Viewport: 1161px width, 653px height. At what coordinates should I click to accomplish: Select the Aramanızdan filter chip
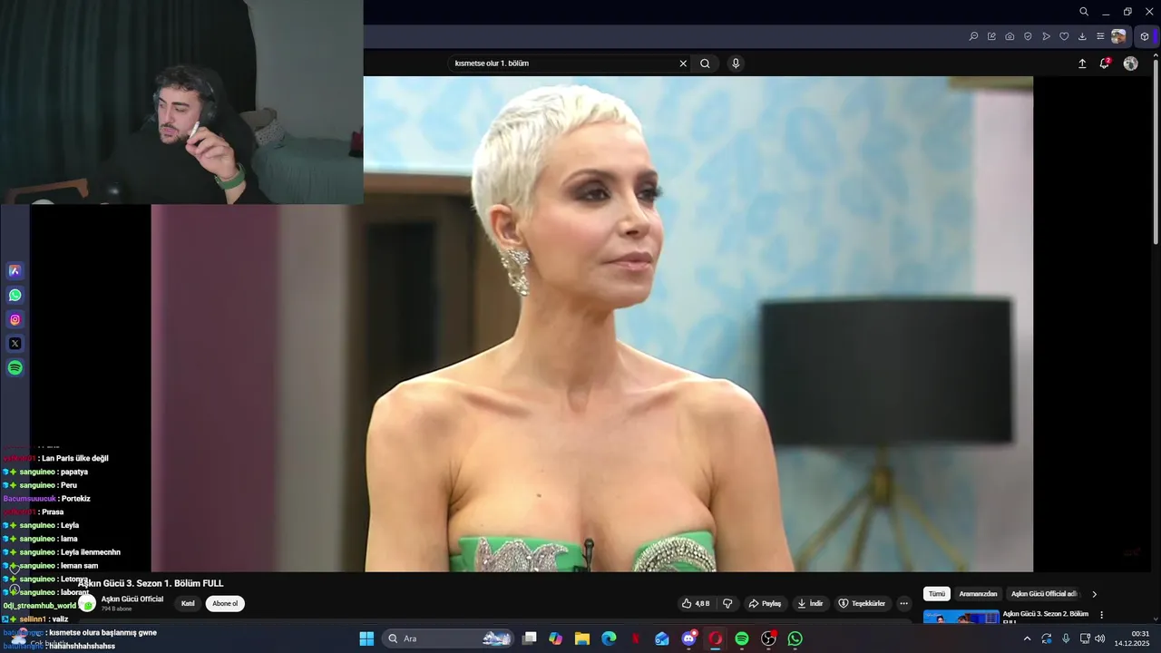coord(978,594)
